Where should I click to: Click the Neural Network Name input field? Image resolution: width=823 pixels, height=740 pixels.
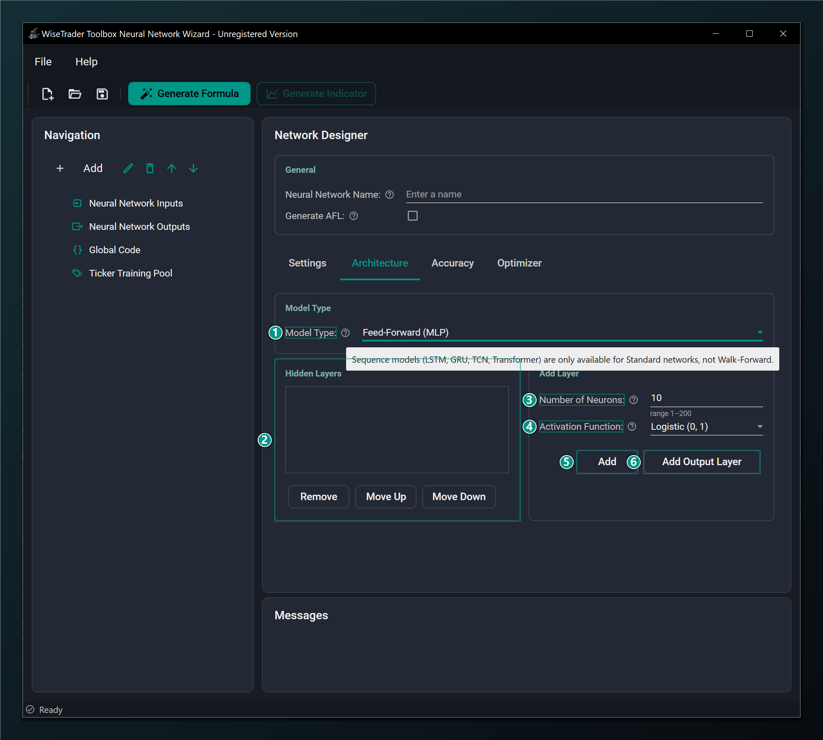[584, 194]
